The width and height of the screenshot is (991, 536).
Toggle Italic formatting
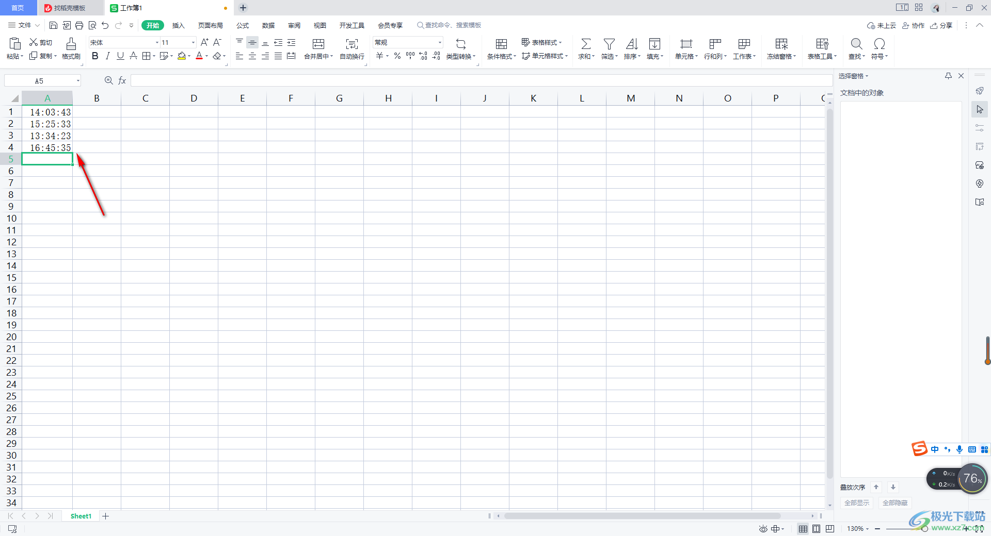click(x=108, y=56)
